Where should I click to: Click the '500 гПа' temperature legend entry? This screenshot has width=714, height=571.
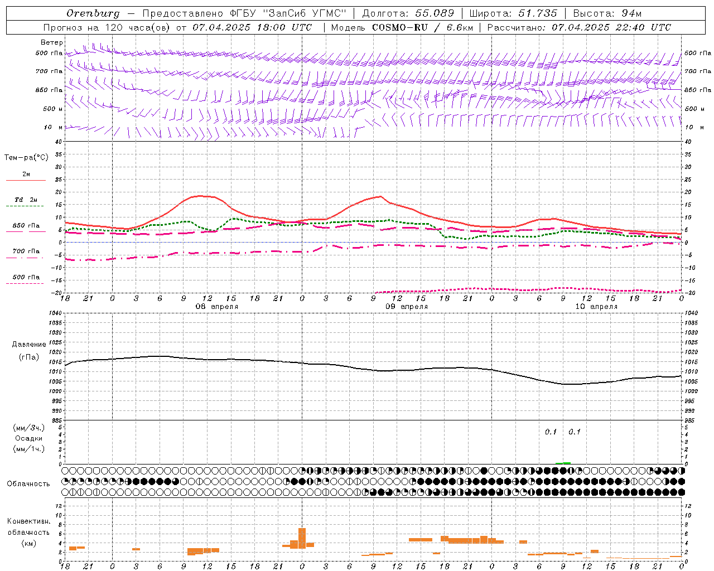(x=26, y=277)
